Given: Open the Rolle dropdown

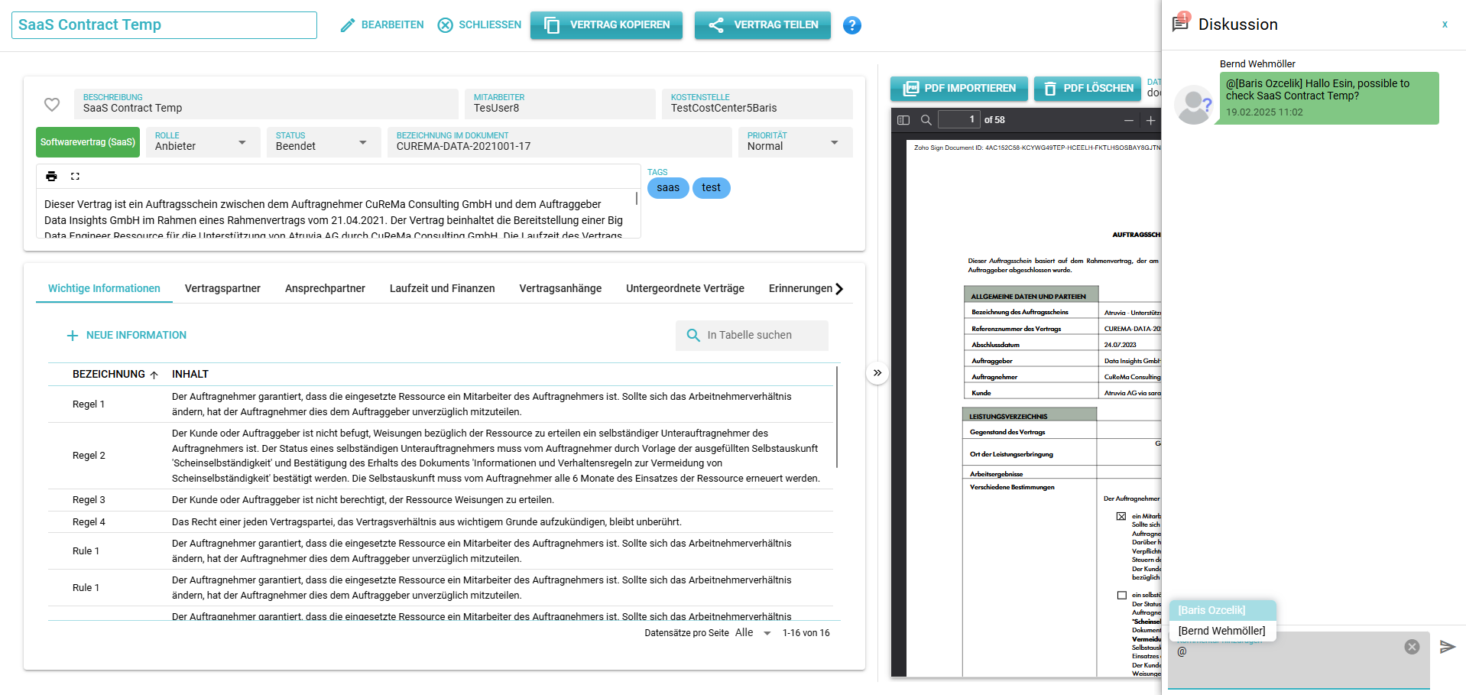Looking at the screenshot, I should pos(242,143).
